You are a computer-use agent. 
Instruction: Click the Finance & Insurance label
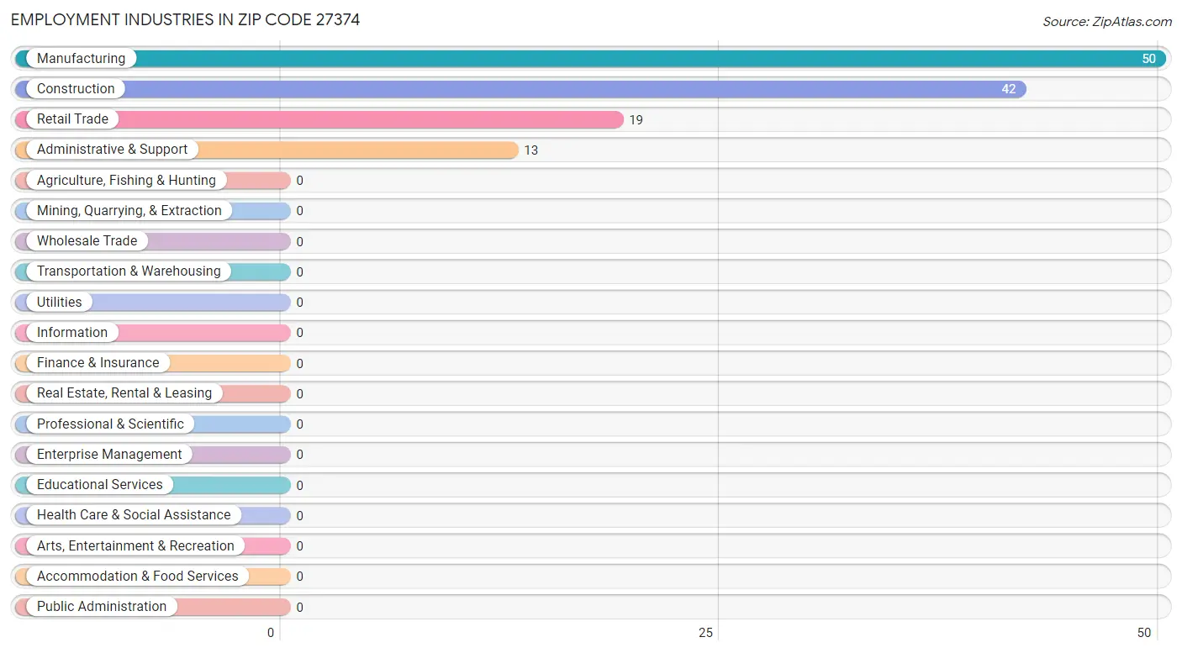98,362
